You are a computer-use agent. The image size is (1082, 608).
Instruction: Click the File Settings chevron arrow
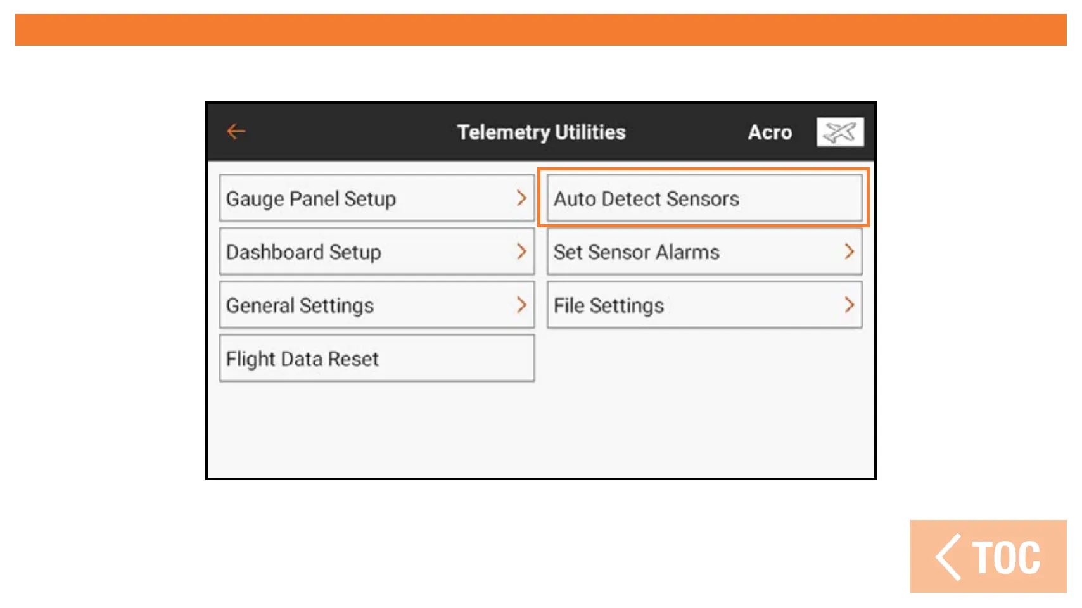[x=849, y=305]
